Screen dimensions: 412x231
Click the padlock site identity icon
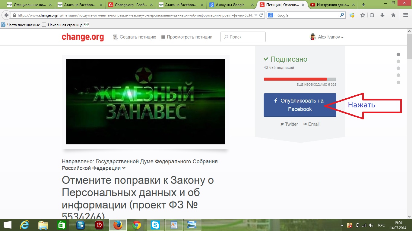click(14, 15)
